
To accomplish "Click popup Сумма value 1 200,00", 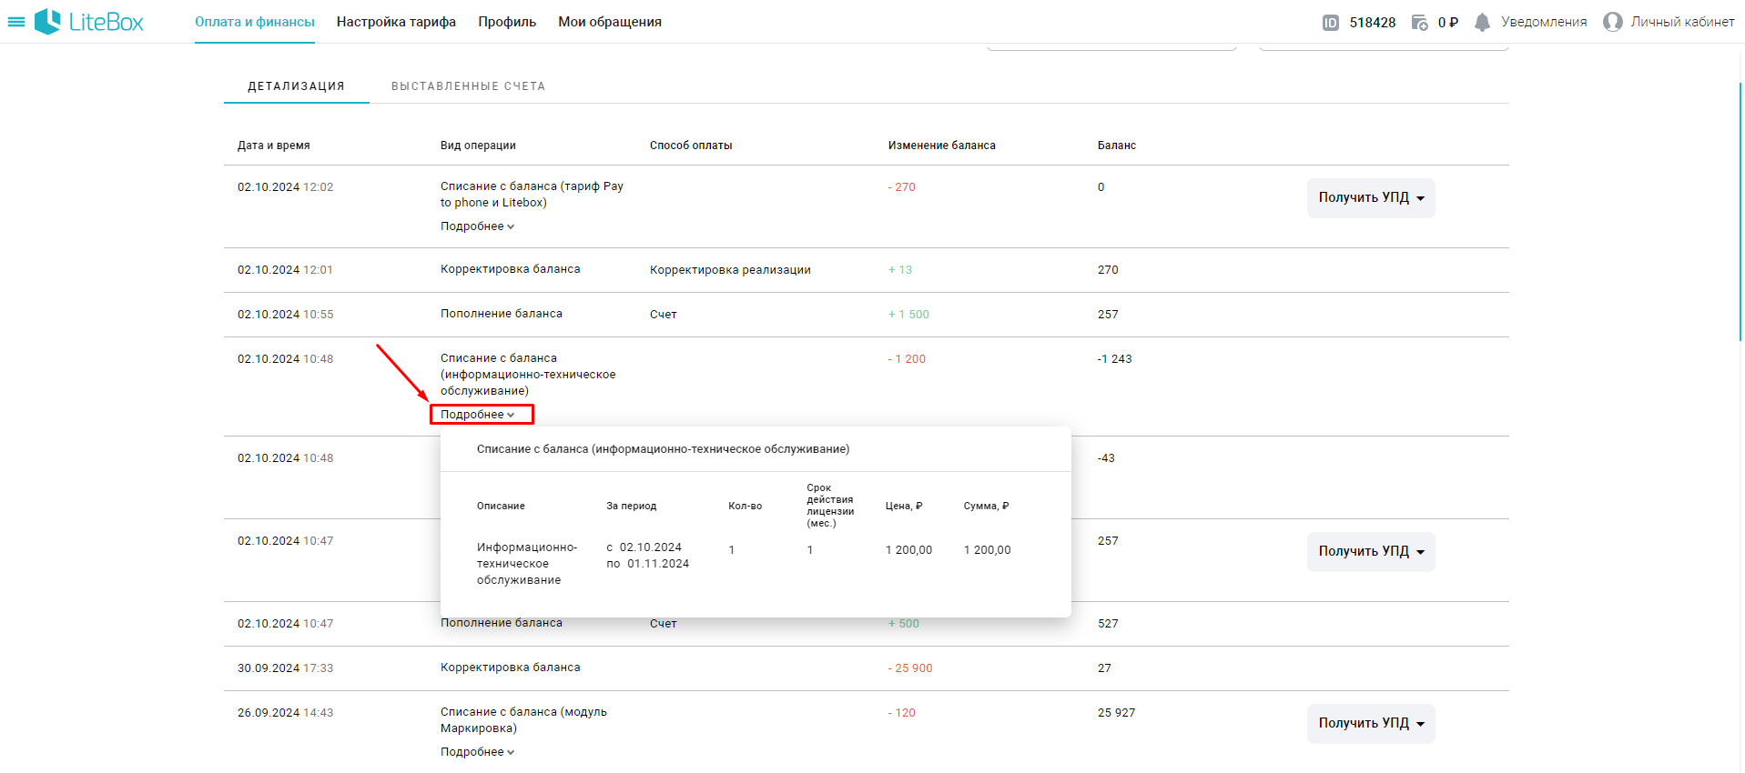I will [x=987, y=550].
